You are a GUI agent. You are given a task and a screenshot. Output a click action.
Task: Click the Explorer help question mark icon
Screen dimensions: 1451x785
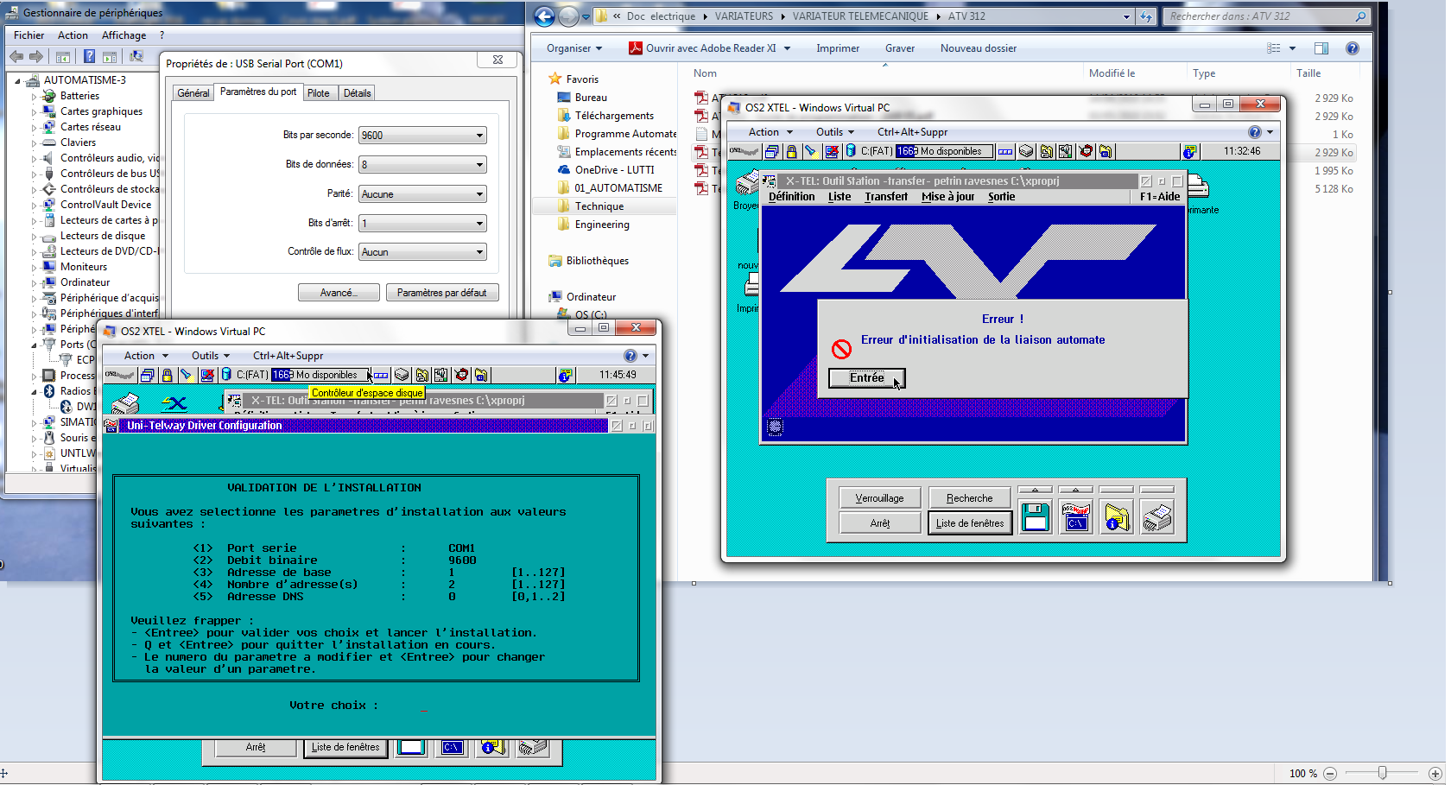[1353, 48]
